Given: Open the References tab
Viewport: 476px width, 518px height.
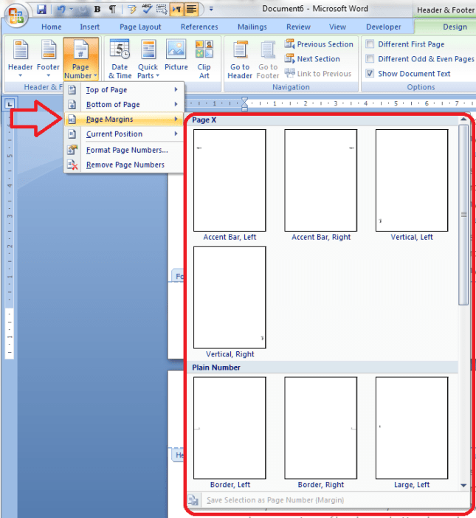Looking at the screenshot, I should click(x=199, y=27).
